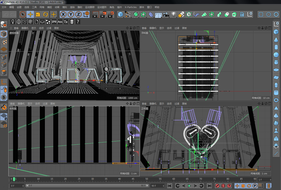The height and width of the screenshot is (190, 281).
Task: Open the 文件 (File) menu
Action: [4, 7]
